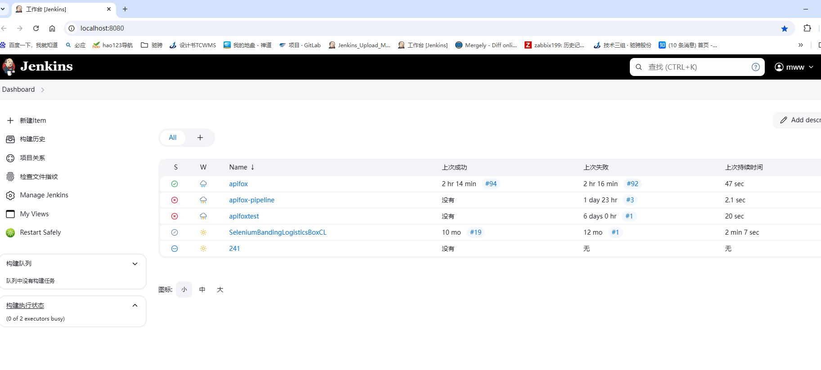Screen dimensions: 821x370
Task: Click sunny weather icon for SeleniumBandingLogisticsBoxCL
Action: [203, 232]
